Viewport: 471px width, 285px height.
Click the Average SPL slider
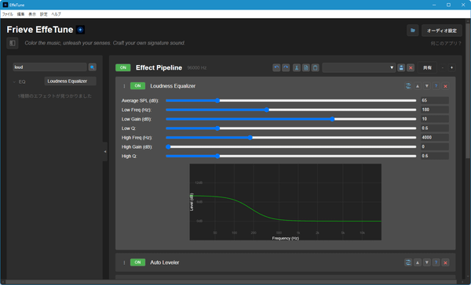tap(290, 100)
